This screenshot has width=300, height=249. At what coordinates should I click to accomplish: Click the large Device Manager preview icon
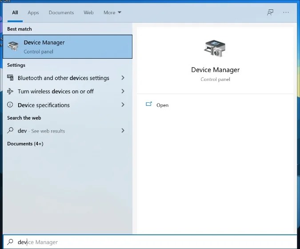pos(215,48)
